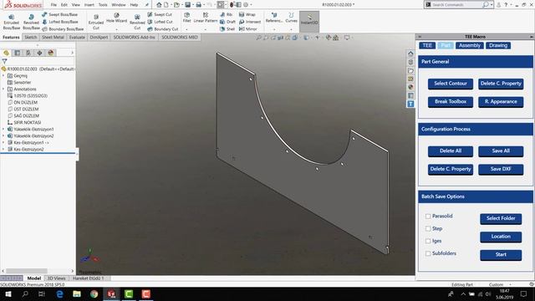
Task: Click the Start button in Batch Save
Action: [501, 254]
